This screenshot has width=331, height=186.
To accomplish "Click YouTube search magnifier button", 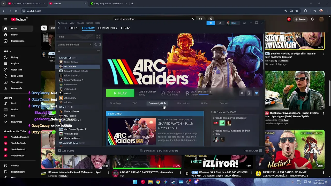I will pos(200,19).
